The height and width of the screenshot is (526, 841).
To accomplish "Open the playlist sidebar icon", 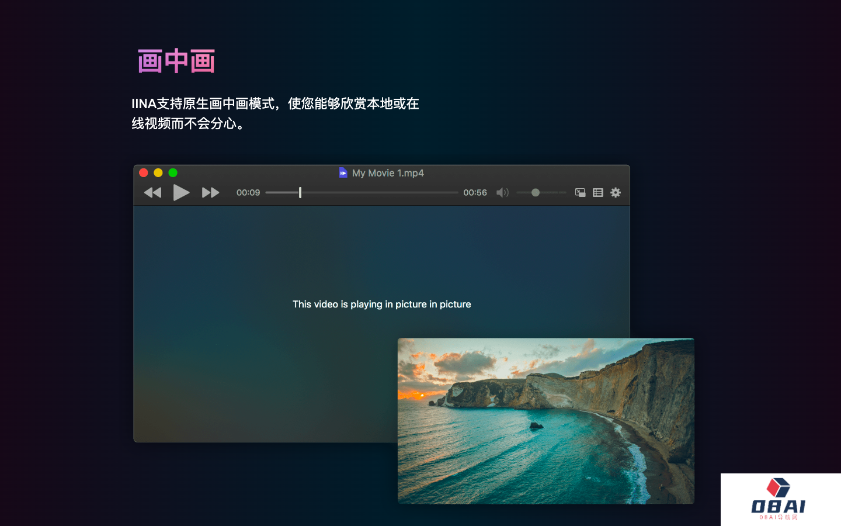I will (597, 192).
